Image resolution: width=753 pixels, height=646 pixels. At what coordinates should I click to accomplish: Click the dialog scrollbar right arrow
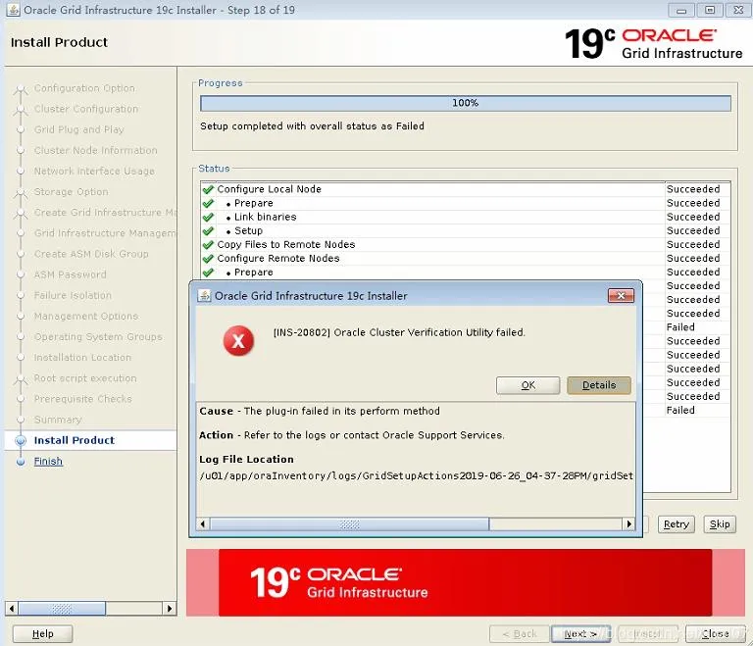point(628,523)
